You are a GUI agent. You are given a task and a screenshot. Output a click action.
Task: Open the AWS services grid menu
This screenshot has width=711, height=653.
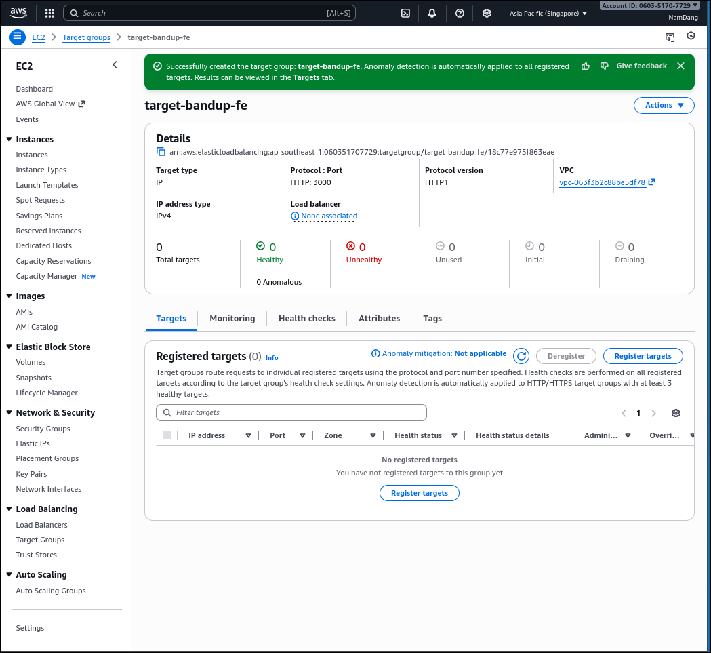pos(49,13)
